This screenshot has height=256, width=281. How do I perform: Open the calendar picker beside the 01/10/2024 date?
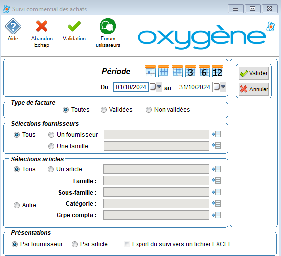click(x=152, y=87)
